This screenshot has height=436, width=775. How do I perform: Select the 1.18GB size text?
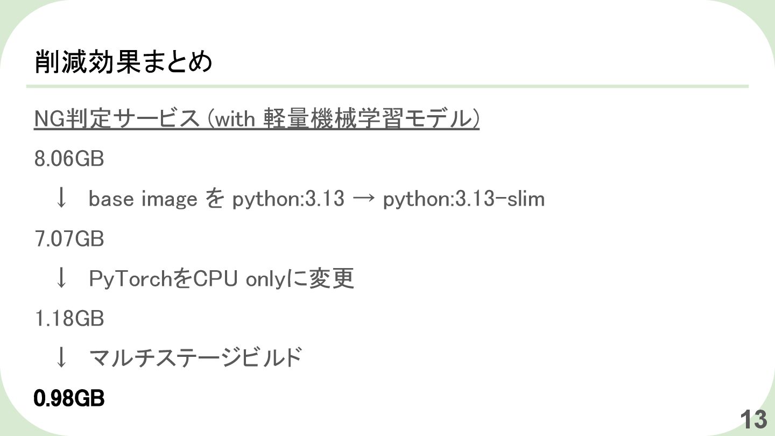(69, 319)
